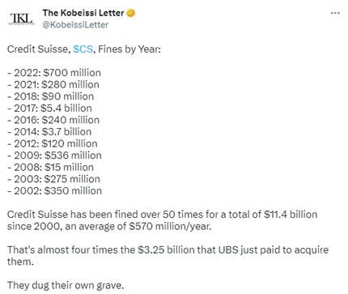Click the 2014: $3.7 billion line
348x294 pixels.
49,132
